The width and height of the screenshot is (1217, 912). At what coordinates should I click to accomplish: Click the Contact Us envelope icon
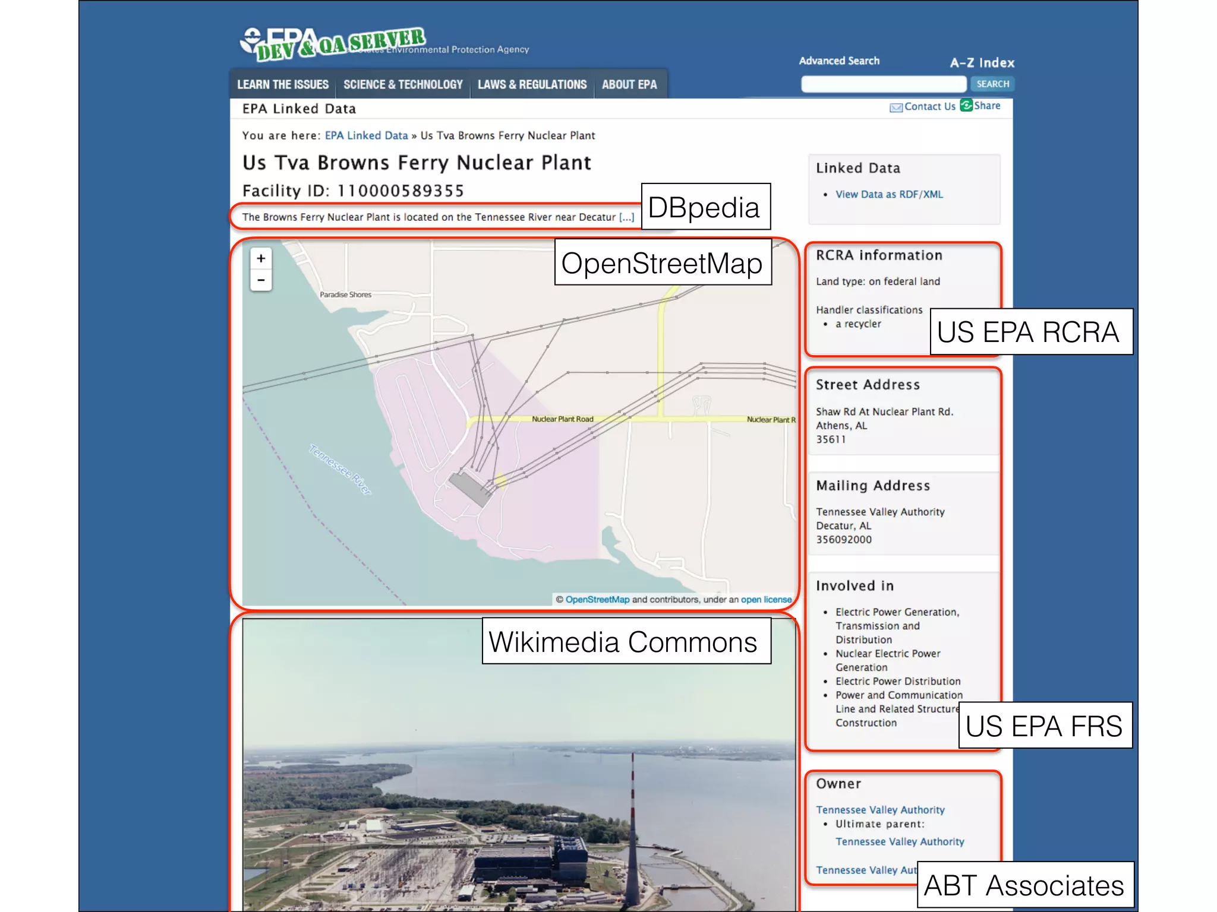click(896, 107)
